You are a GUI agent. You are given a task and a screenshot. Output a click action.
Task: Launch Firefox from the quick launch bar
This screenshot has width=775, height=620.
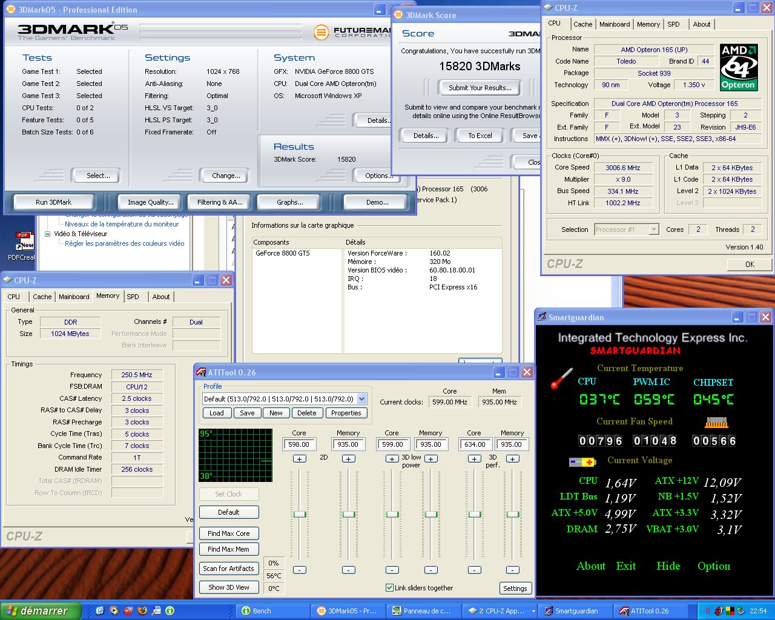point(142,611)
